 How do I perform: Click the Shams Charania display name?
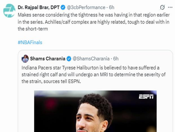pyautogui.click(x=47, y=59)
